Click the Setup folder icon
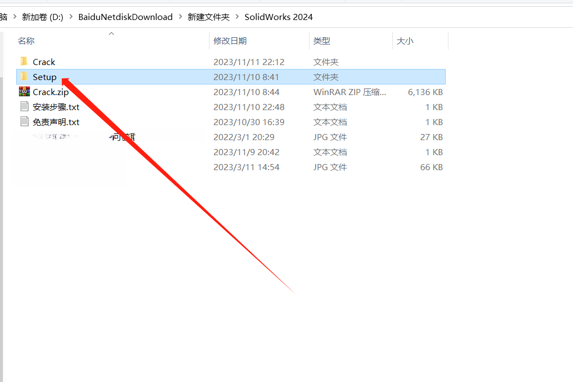573x382 pixels. (x=24, y=77)
